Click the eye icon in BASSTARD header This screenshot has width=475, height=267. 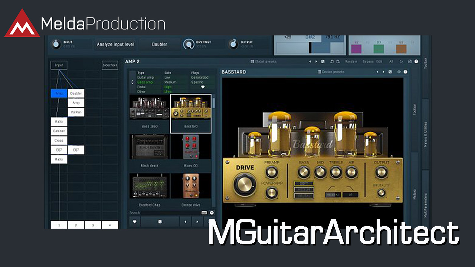click(x=399, y=72)
